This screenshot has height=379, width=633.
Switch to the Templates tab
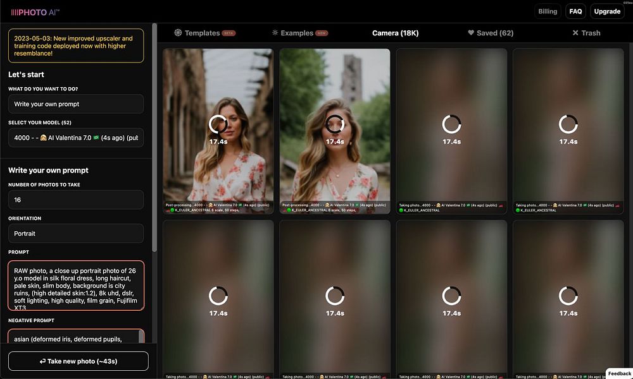204,33
